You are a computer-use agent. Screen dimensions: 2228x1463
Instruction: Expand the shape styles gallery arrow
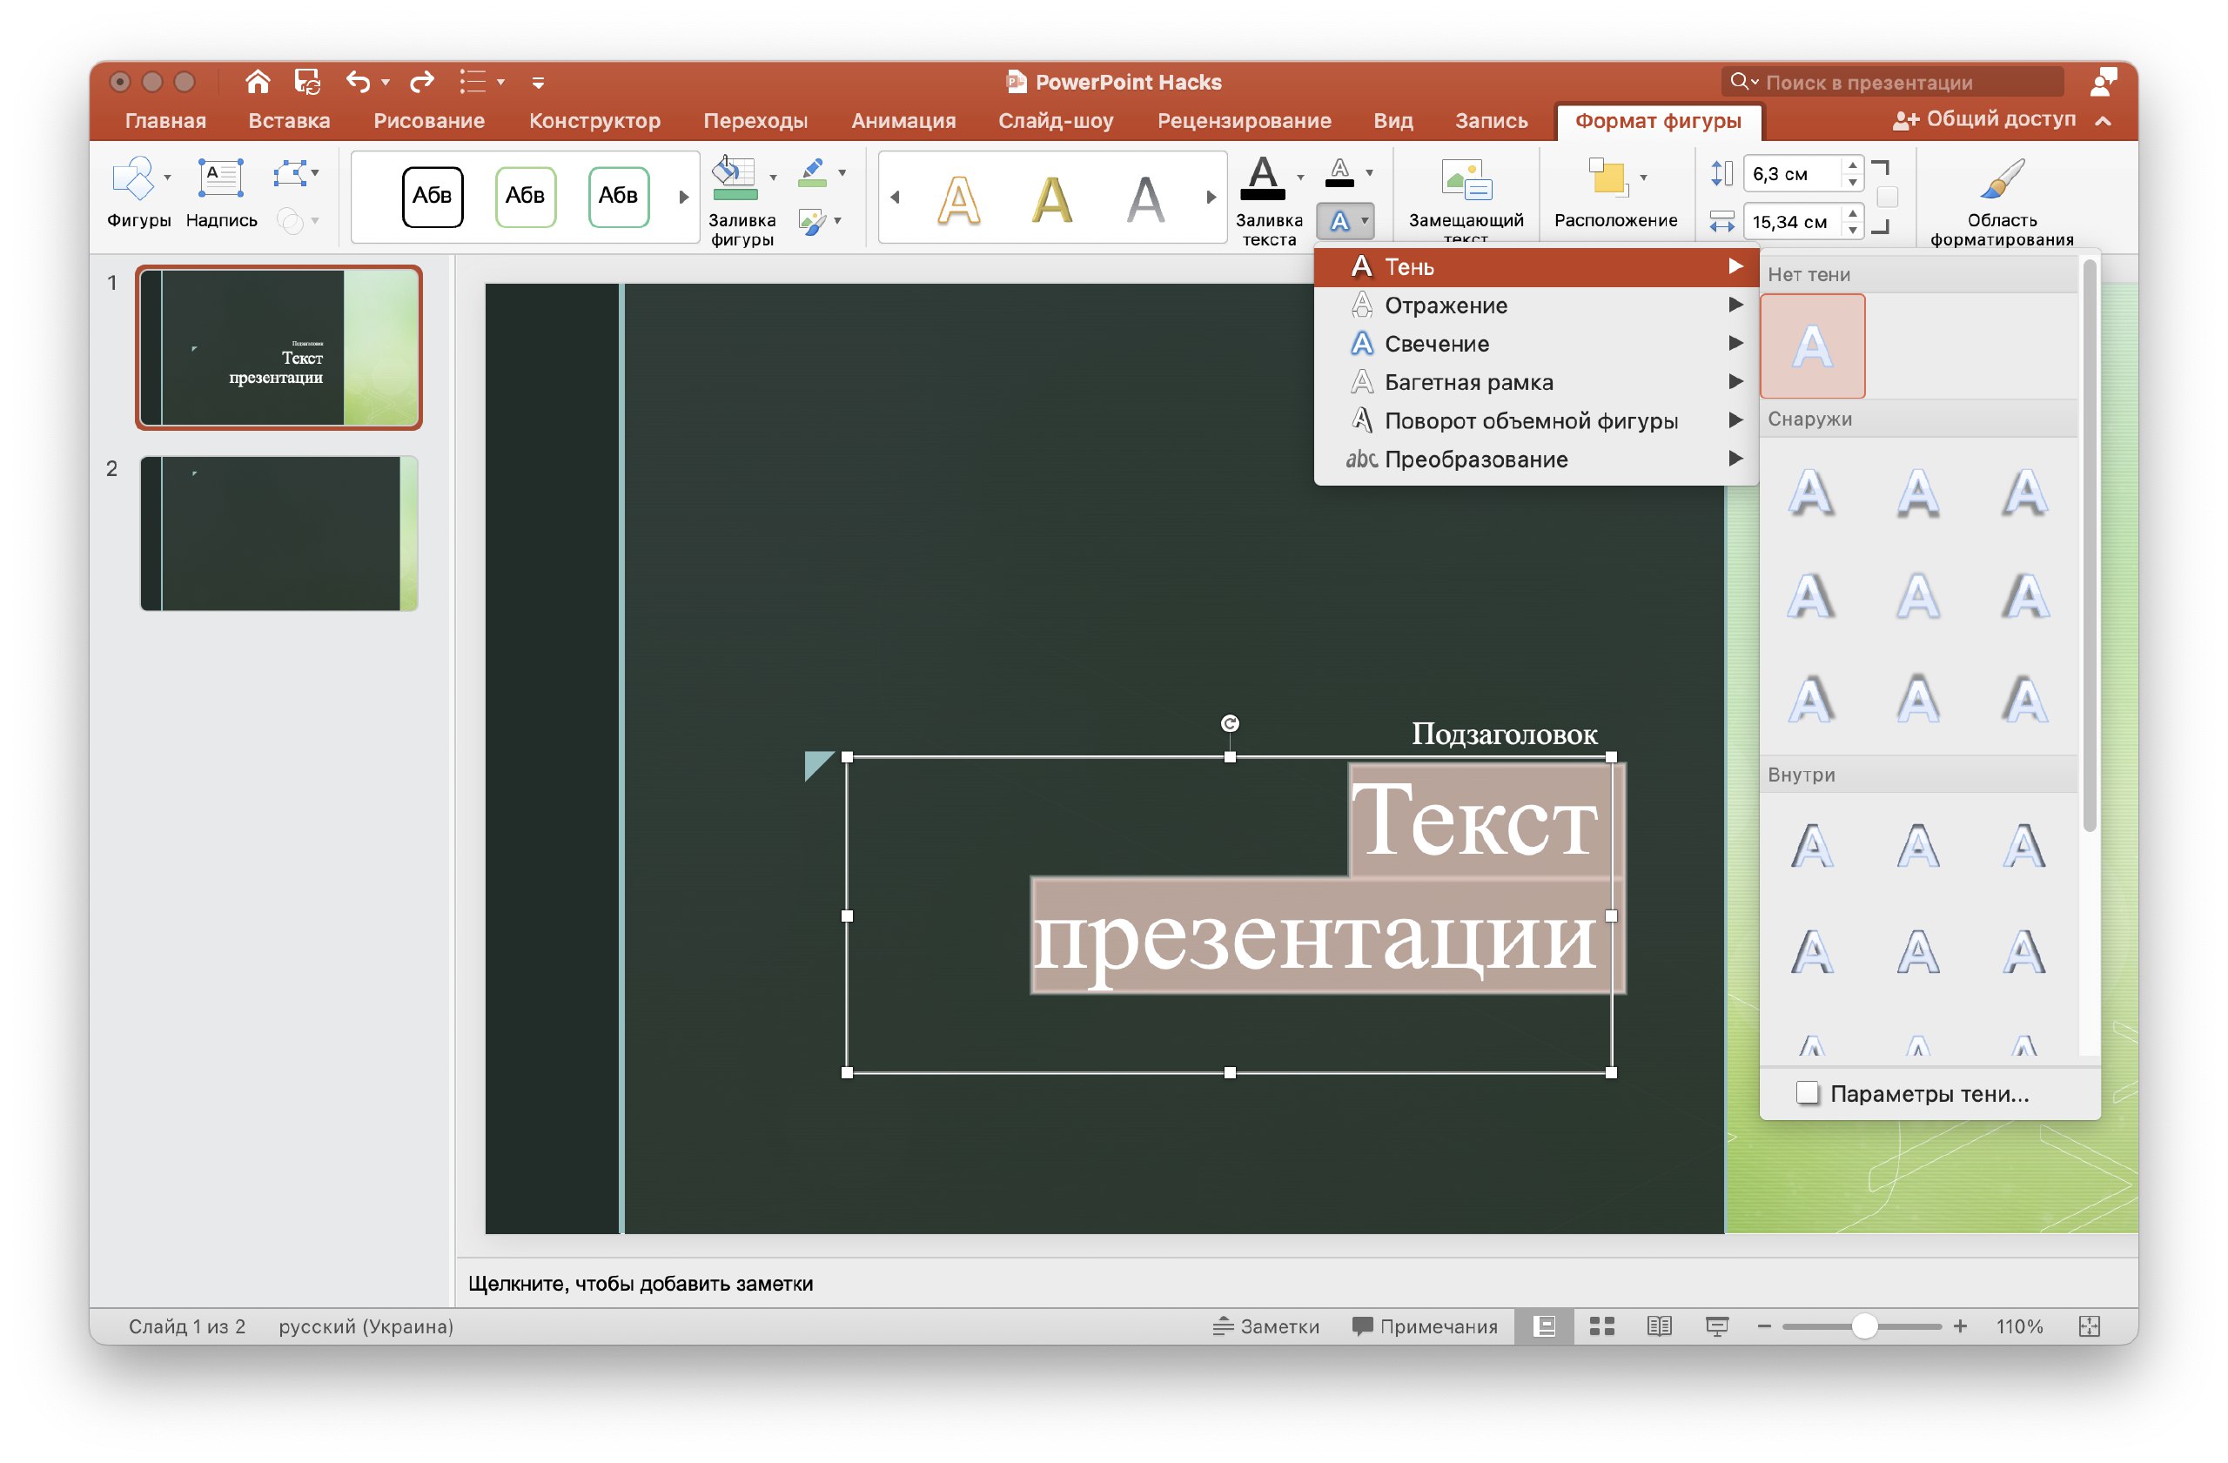tap(683, 197)
